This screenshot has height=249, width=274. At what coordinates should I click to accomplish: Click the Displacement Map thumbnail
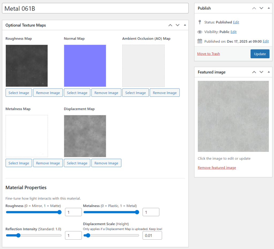(85, 136)
